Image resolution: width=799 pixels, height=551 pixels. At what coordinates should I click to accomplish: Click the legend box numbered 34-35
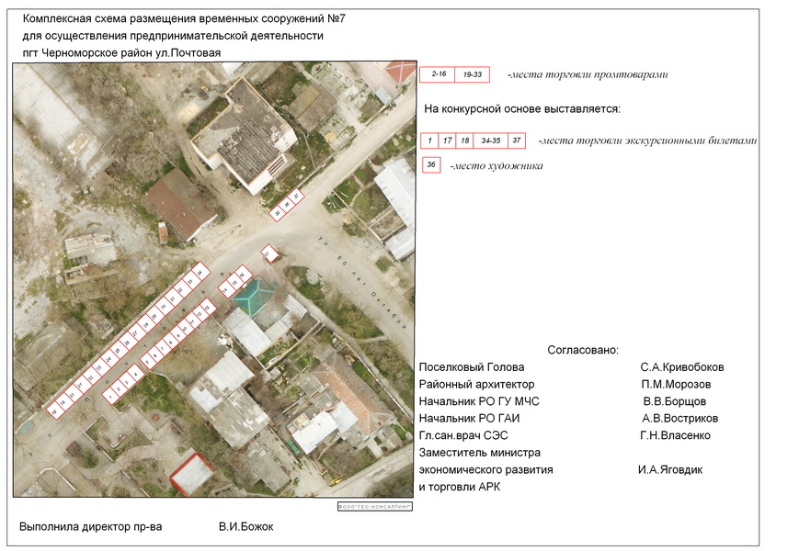(490, 141)
